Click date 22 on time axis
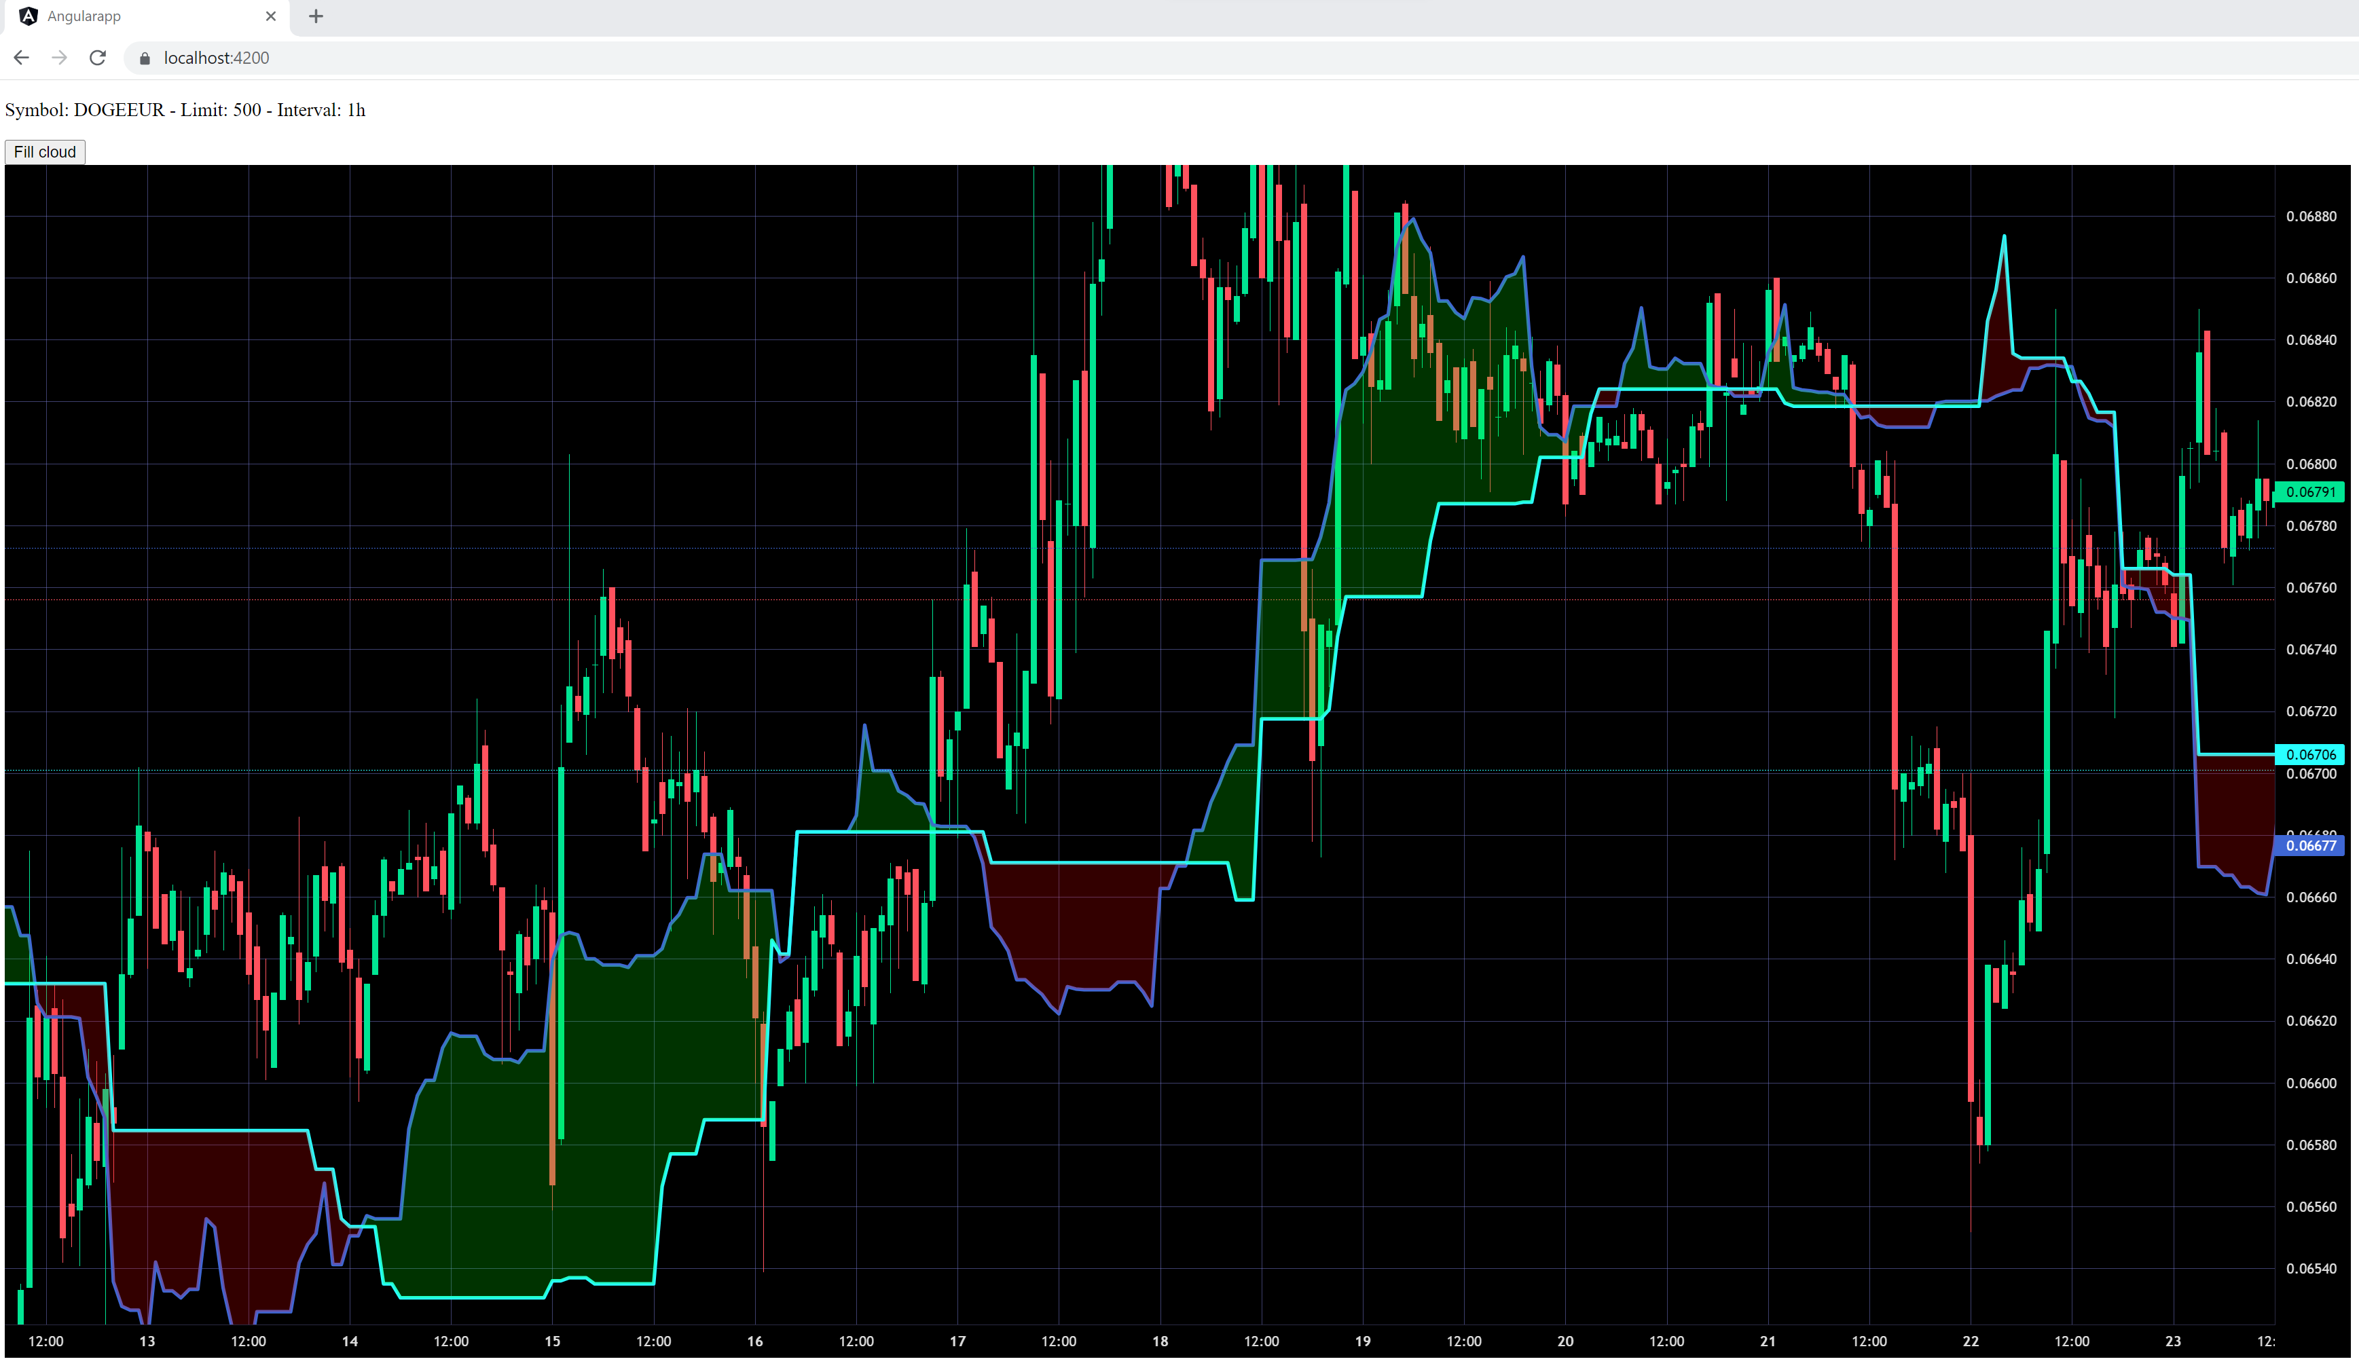This screenshot has width=2359, height=1370. [1971, 1341]
